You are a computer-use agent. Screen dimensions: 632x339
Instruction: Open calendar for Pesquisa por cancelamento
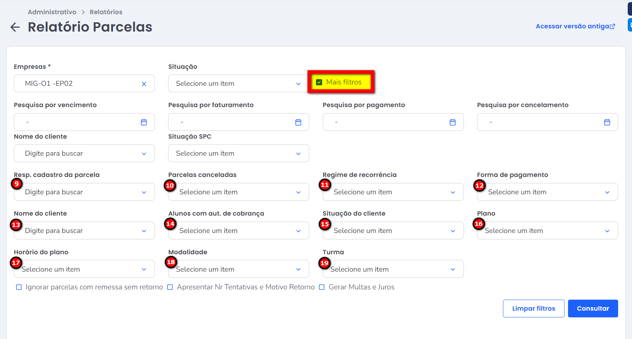coord(607,122)
